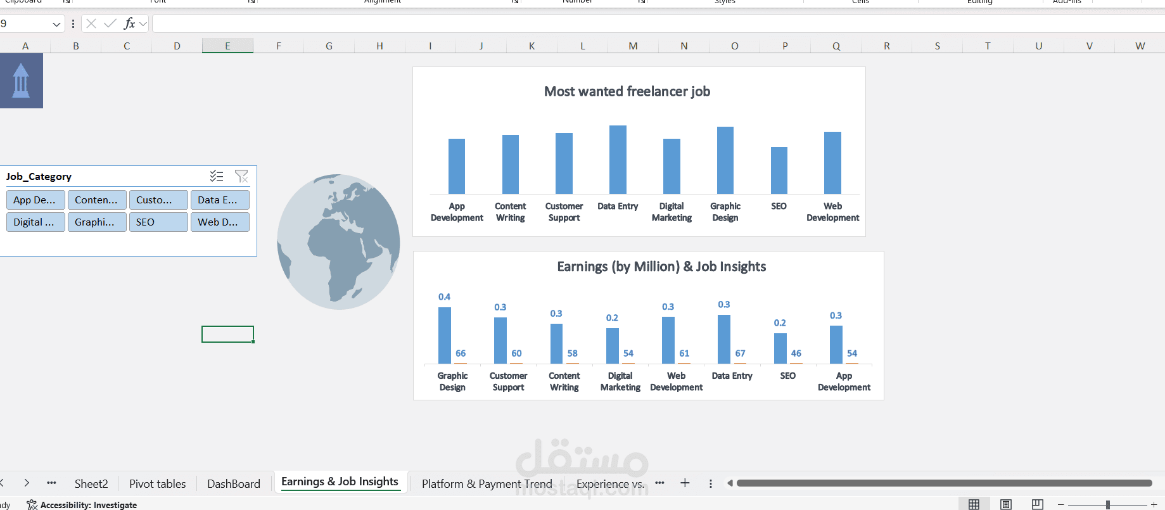Select the active cell E green box
The image size is (1165, 510).
tap(227, 334)
